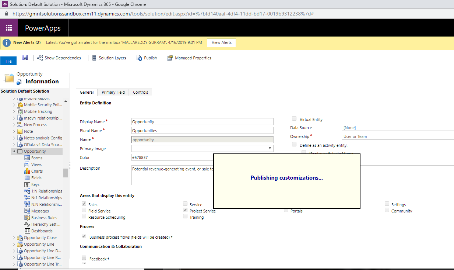Click the New Process entity icon
The image size is (454, 270).
(20, 125)
